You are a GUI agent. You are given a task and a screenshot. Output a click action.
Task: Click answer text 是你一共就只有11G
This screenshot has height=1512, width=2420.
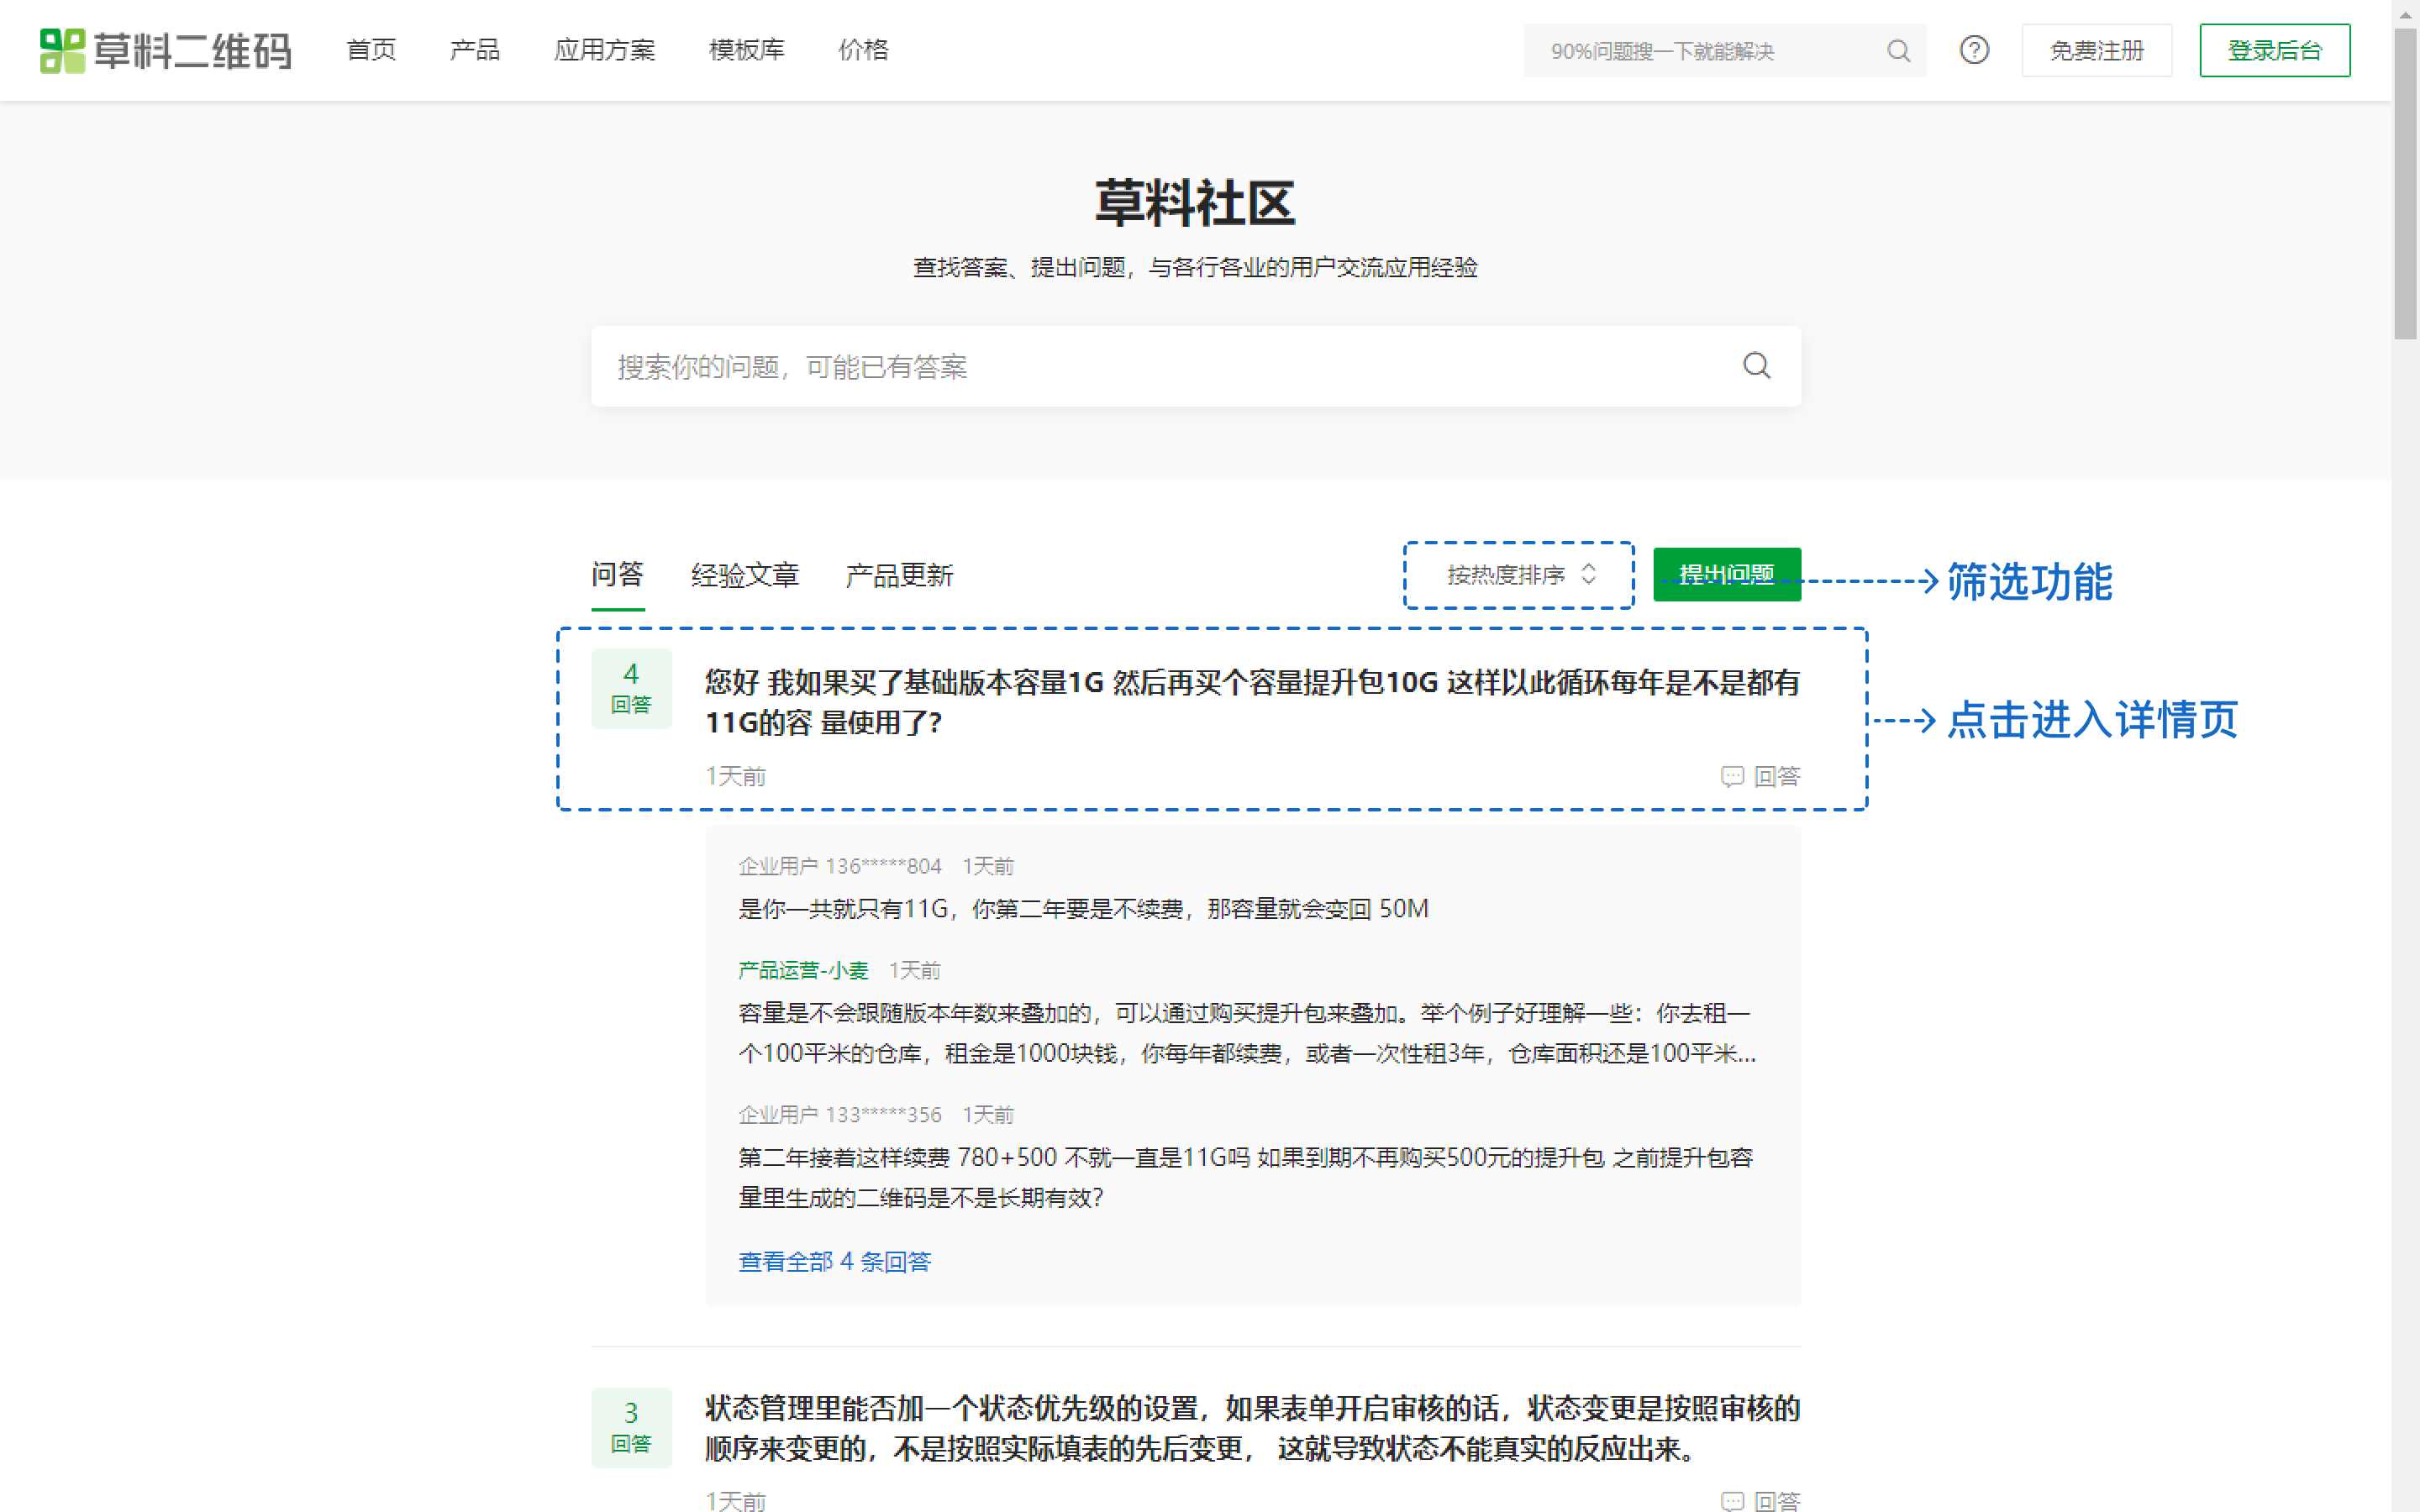[x=1083, y=909]
